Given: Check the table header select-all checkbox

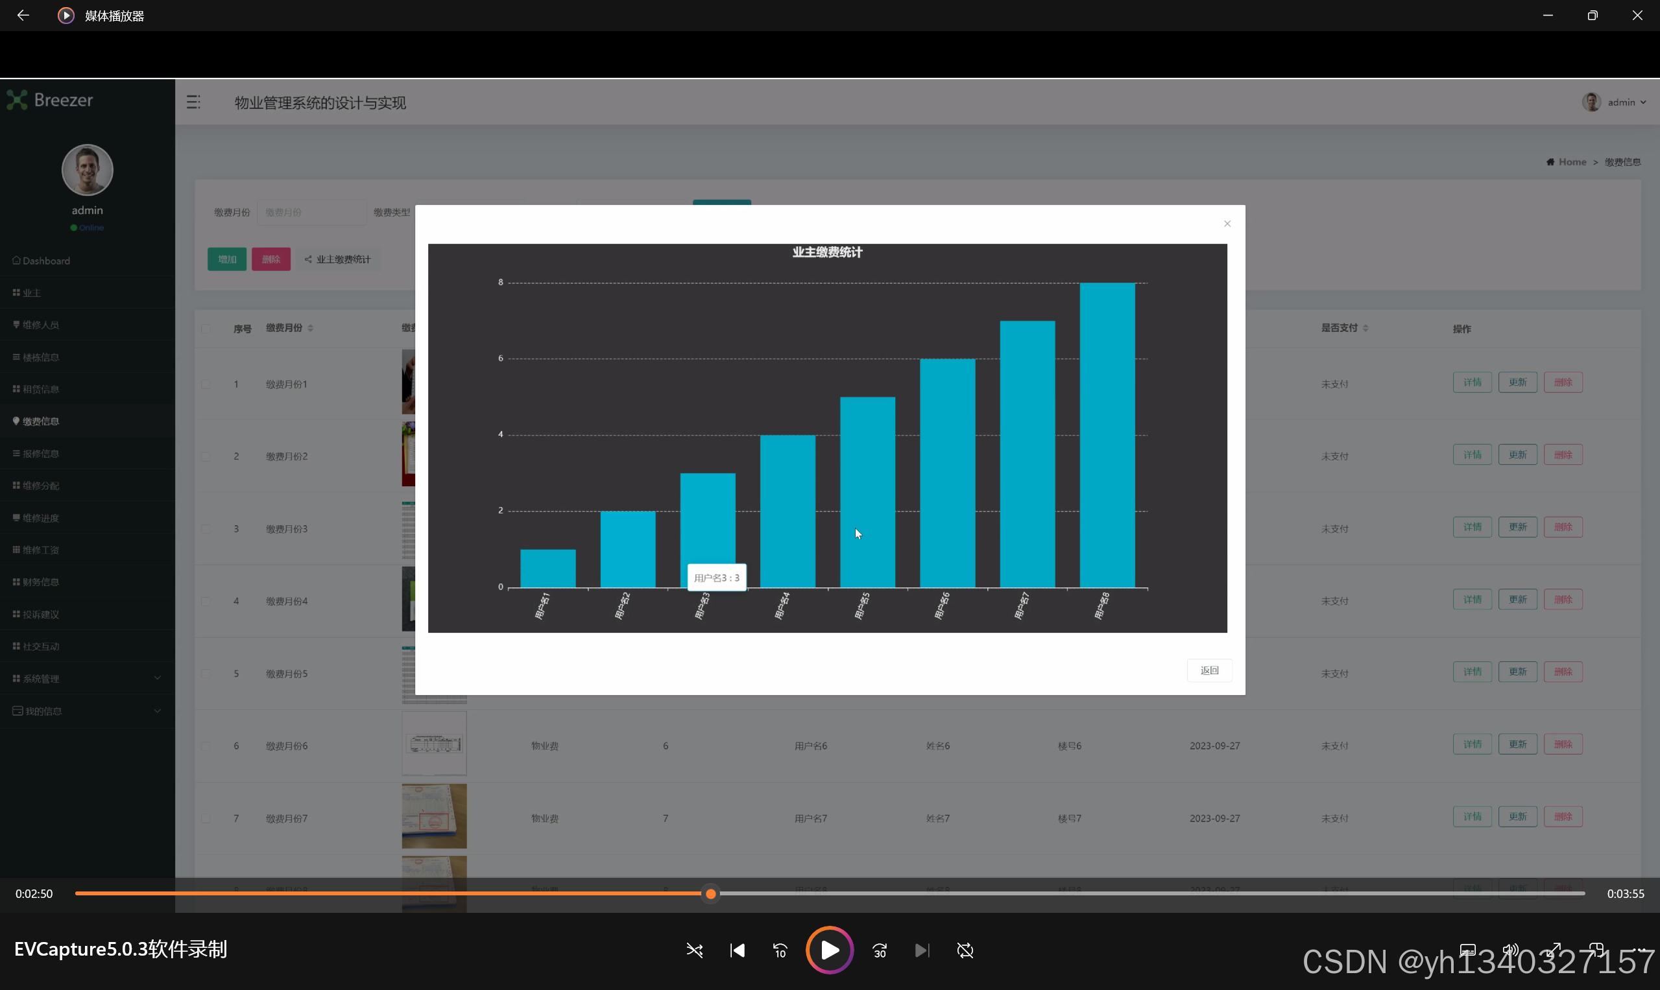Looking at the screenshot, I should click(206, 328).
